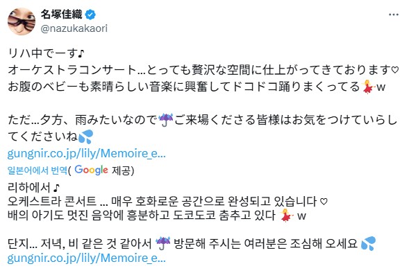Click the first line リハ中でーす of the tweet
The image size is (409, 273).
46,53
